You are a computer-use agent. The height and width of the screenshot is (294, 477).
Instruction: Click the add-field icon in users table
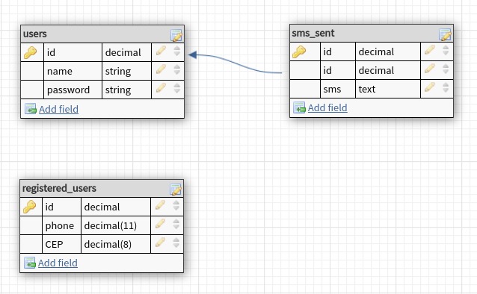click(x=31, y=108)
